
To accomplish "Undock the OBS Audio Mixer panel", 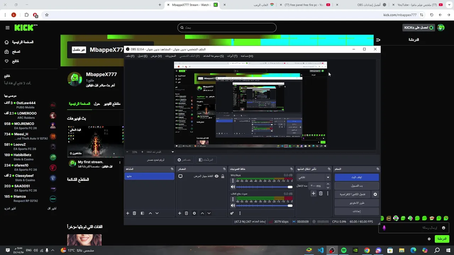I will click(292, 169).
